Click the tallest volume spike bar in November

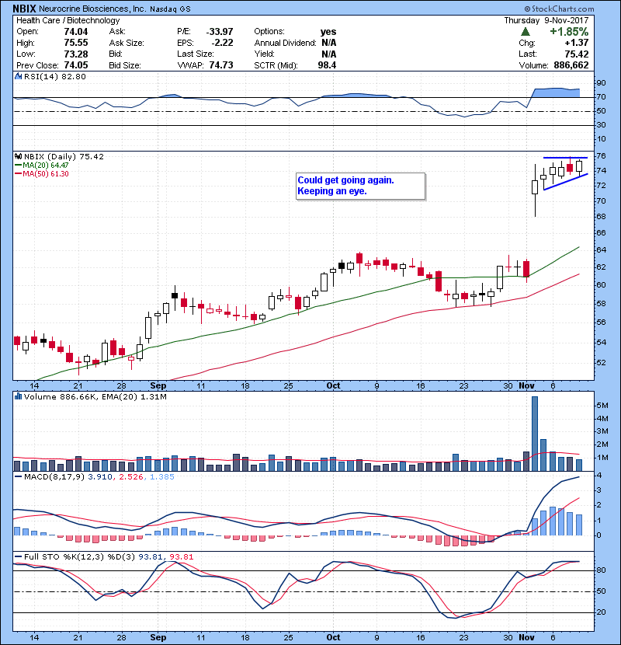535,434
